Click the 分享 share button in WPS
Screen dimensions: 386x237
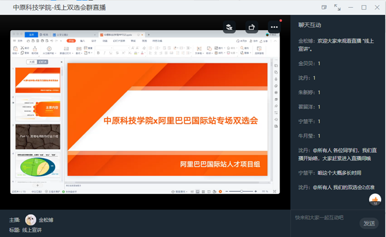(x=263, y=41)
